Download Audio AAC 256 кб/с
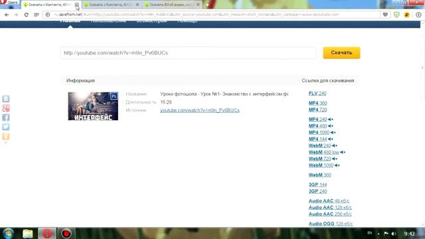 (330, 214)
